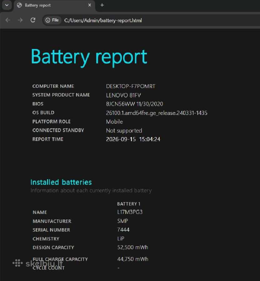Viewport: 260px width, 281px height.
Task: Select design capacity 52,500 mWh
Action: point(133,247)
